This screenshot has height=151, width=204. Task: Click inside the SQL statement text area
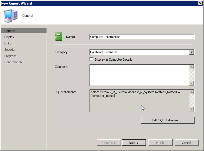[140, 100]
